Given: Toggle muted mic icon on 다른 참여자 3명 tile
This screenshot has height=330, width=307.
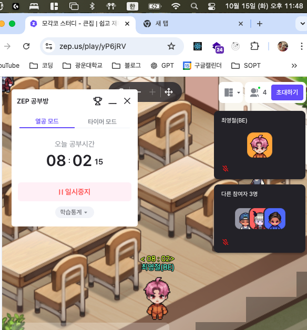Looking at the screenshot, I should click(x=226, y=242).
